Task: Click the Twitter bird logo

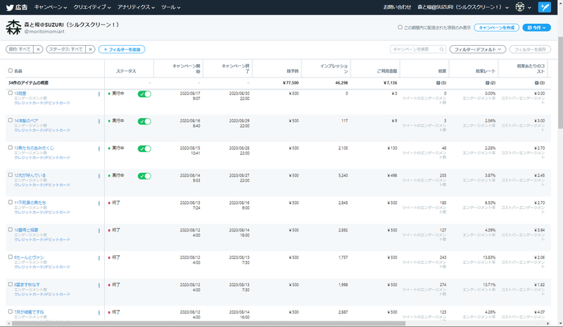Action: tap(10, 7)
